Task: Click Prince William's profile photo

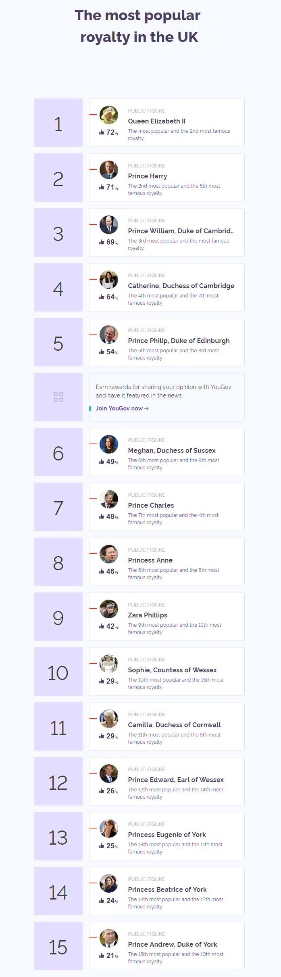Action: tap(109, 225)
